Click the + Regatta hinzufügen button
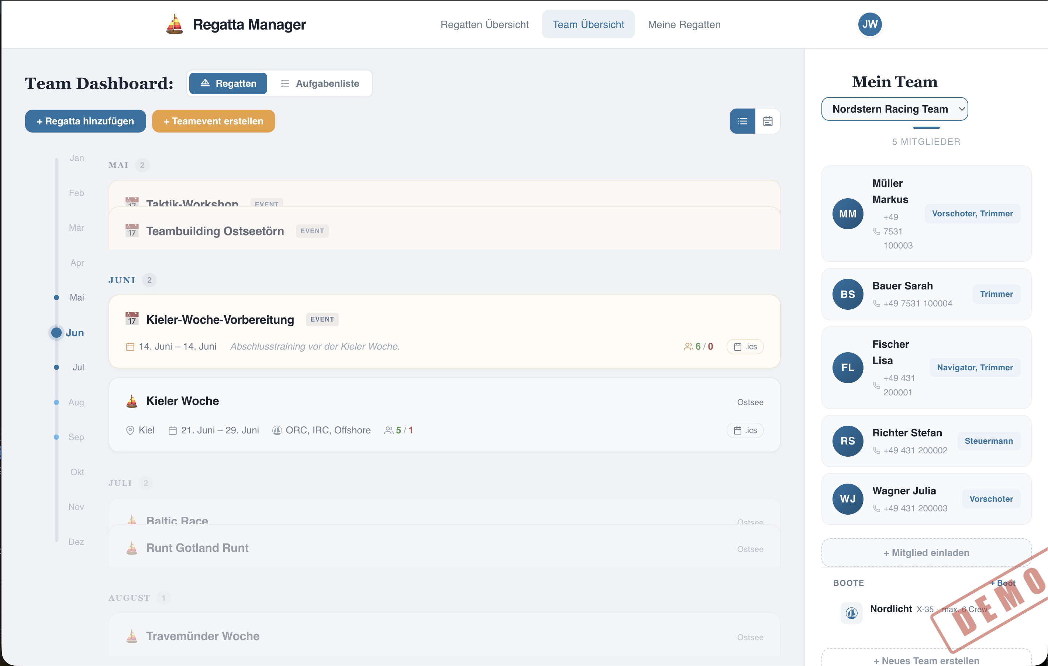 pos(85,121)
